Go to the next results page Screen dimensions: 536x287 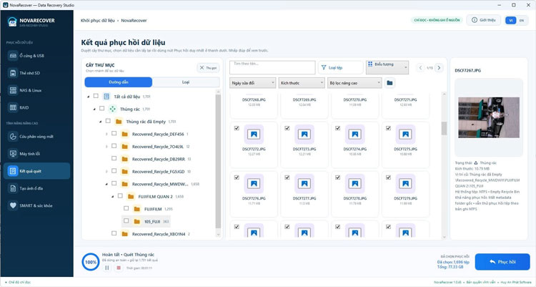click(439, 68)
